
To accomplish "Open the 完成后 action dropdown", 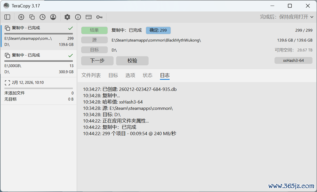I will coord(286,17).
